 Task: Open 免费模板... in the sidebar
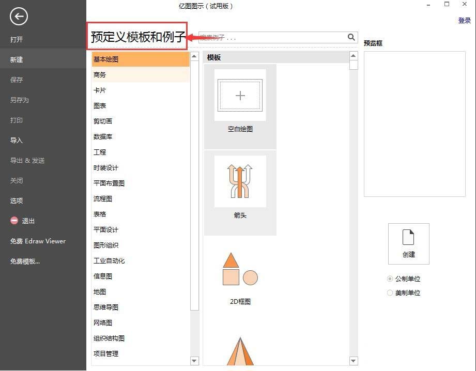25,261
